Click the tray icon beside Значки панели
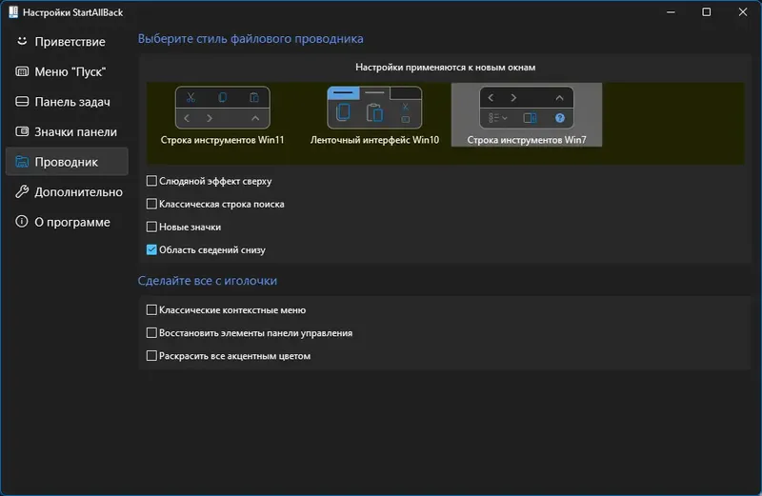Image resolution: width=762 pixels, height=496 pixels. click(22, 131)
